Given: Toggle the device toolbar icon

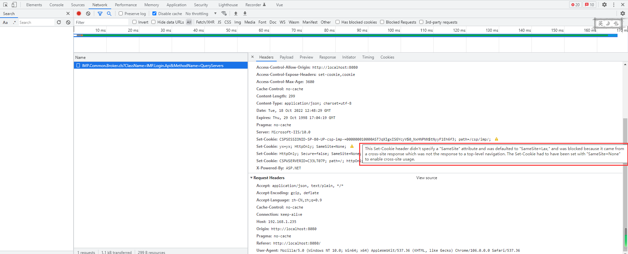Looking at the screenshot, I should [14, 5].
